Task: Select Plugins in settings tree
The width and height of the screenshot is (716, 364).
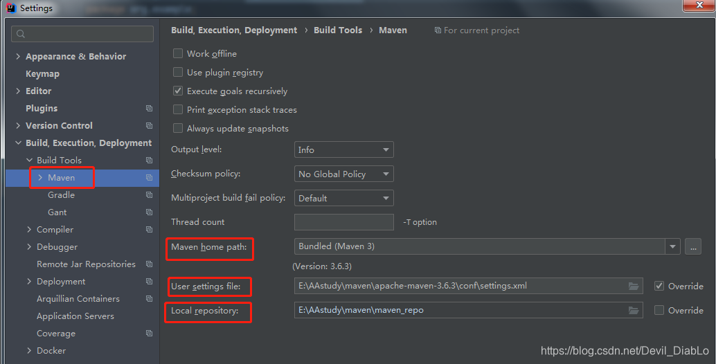Action: [x=42, y=108]
